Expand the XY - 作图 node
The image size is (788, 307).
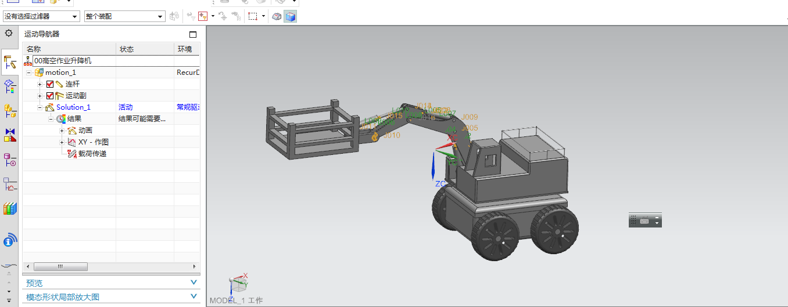(x=62, y=142)
